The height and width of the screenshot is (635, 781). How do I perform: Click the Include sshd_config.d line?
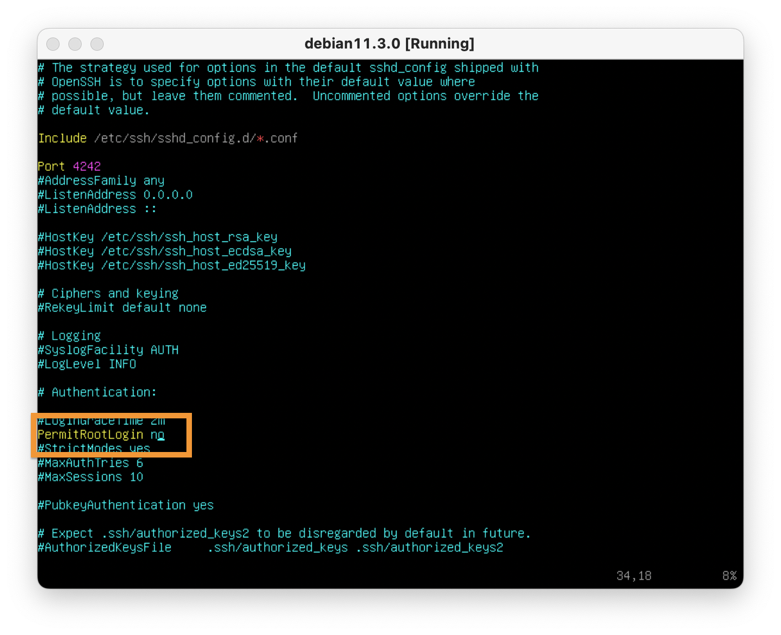click(x=168, y=138)
